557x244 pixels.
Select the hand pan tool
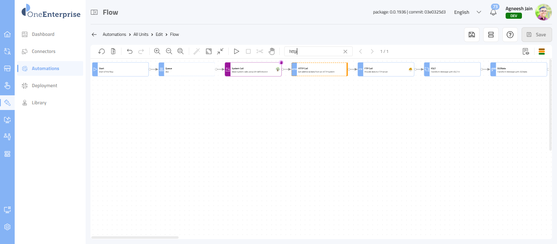click(x=272, y=51)
